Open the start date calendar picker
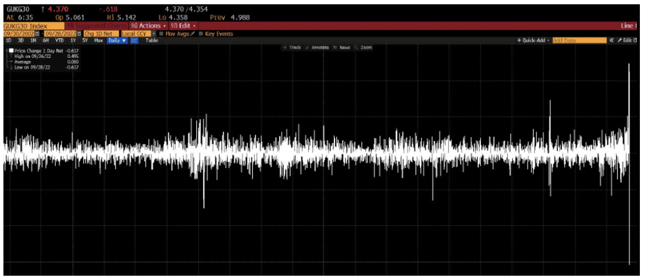 [x=37, y=34]
